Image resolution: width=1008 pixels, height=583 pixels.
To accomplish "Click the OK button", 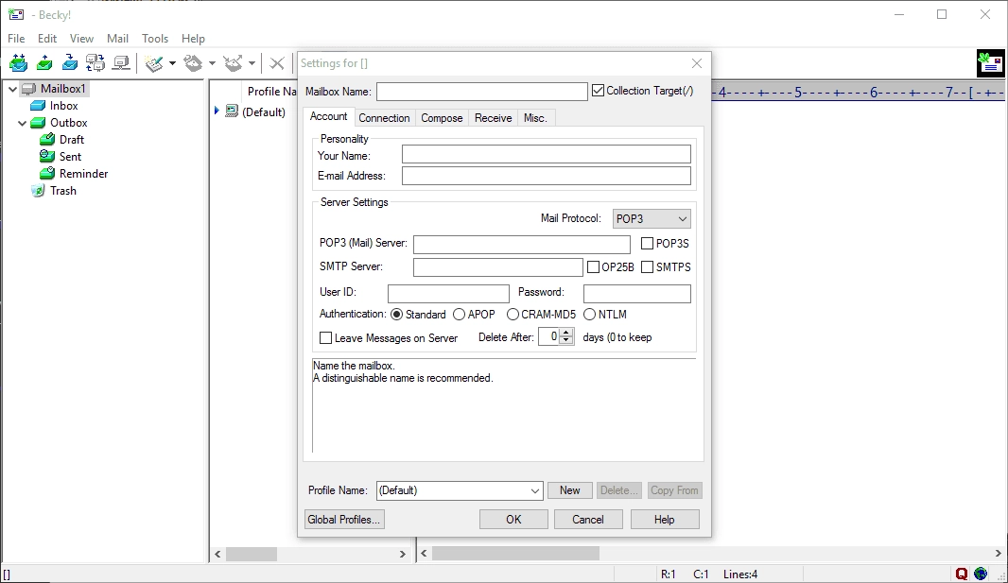I will (513, 520).
